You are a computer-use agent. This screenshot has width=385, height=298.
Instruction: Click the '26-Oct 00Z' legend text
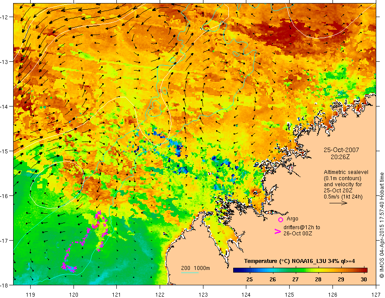(x=297, y=234)
